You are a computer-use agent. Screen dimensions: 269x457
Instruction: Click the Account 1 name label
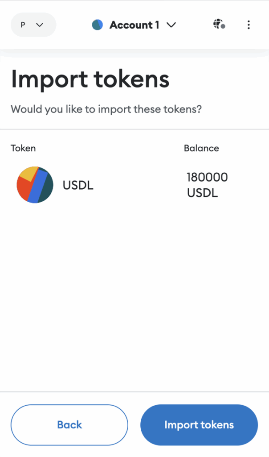tap(134, 25)
